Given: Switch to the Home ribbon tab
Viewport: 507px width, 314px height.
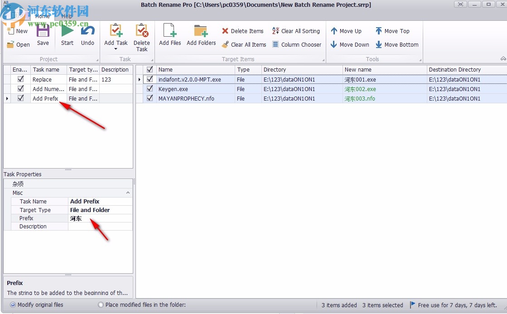Looking at the screenshot, I should (x=42, y=16).
